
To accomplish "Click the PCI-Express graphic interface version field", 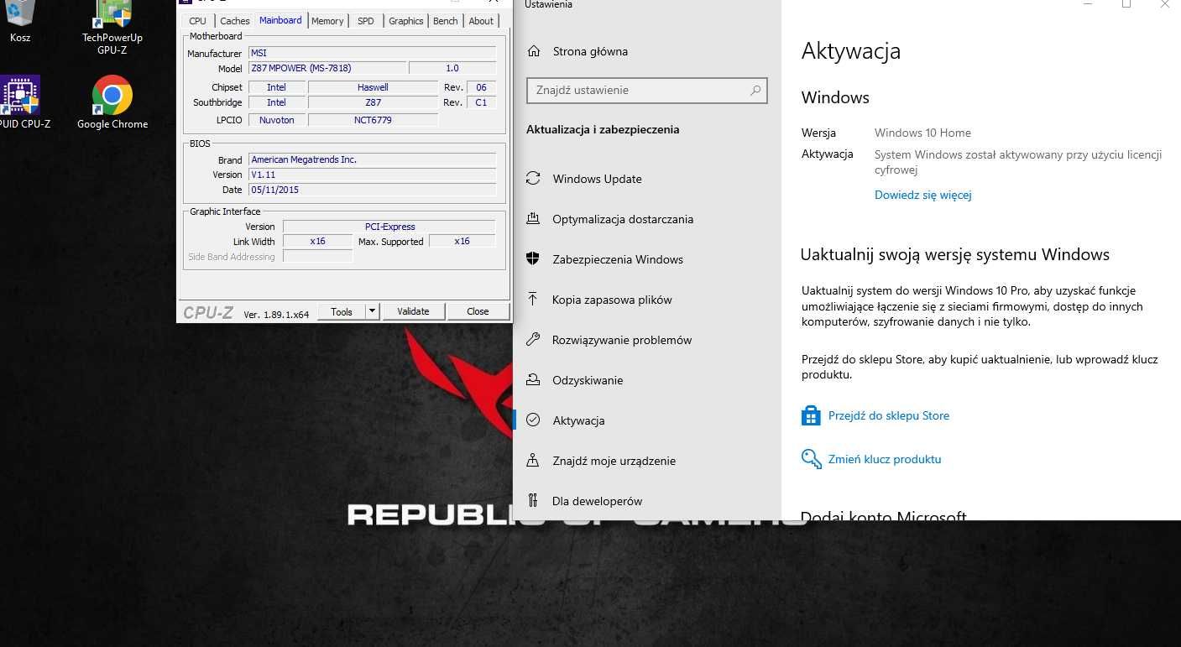I will pos(389,227).
